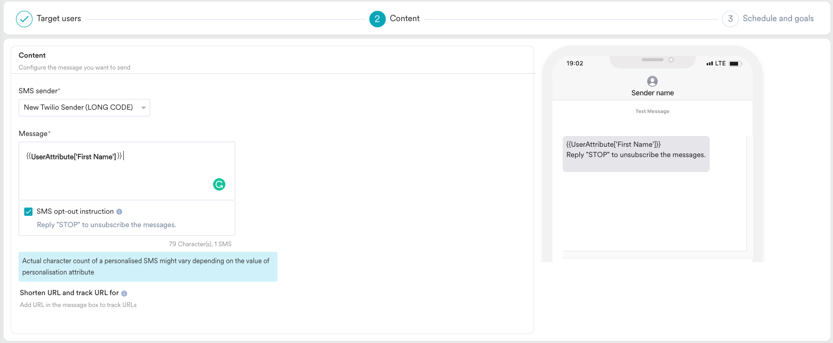Uncheck the SMS opt-out instruction checkbox
The height and width of the screenshot is (343, 833).
coord(29,212)
